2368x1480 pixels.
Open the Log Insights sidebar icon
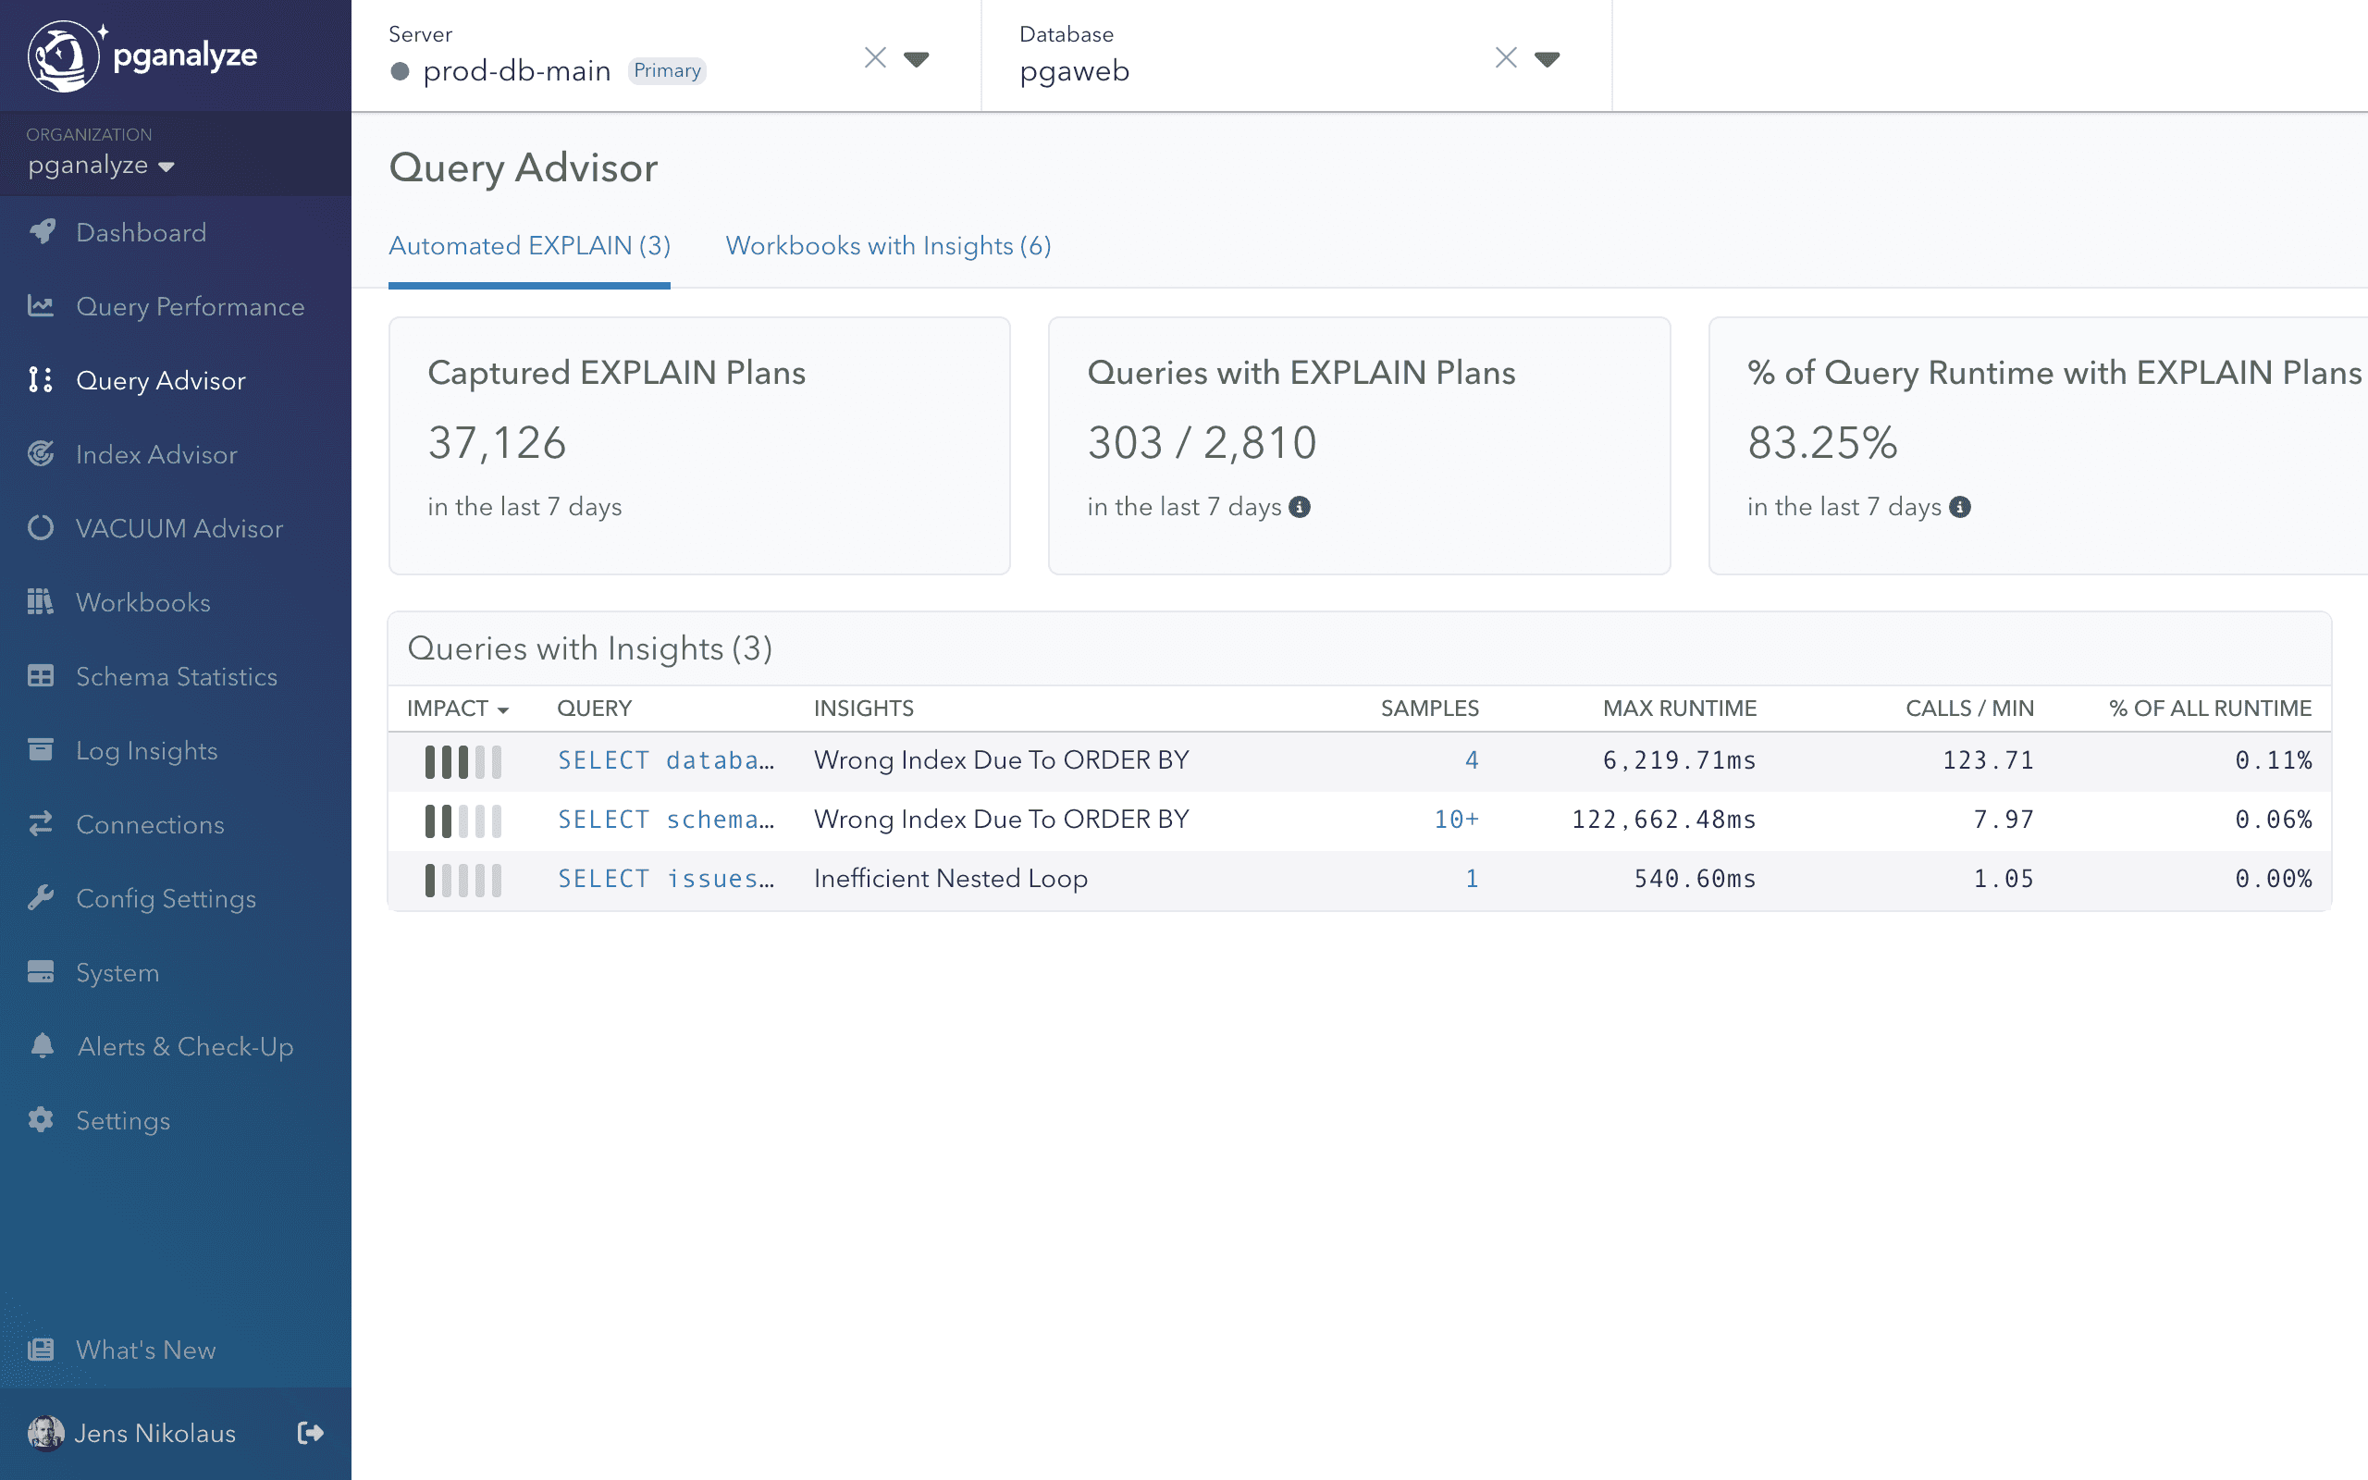[x=40, y=751]
